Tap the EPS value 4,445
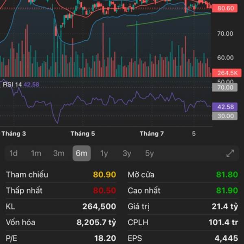The image size is (244, 244). pos(226,238)
